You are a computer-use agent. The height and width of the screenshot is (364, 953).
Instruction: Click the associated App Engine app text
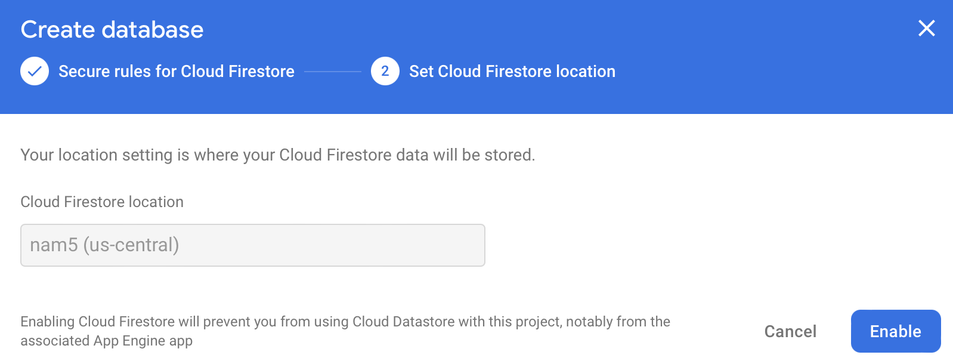pos(107,341)
